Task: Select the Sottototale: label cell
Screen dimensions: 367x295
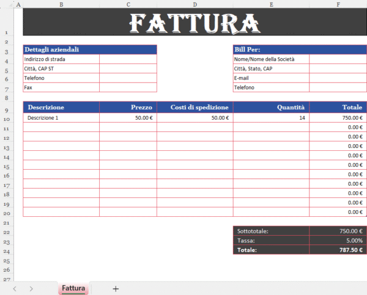Action: 271,231
